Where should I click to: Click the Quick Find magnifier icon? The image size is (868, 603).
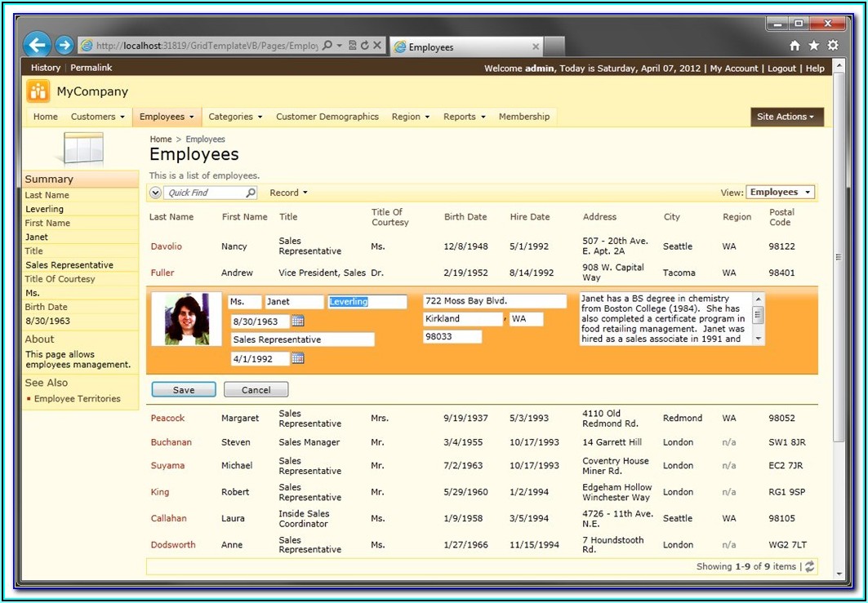click(251, 193)
